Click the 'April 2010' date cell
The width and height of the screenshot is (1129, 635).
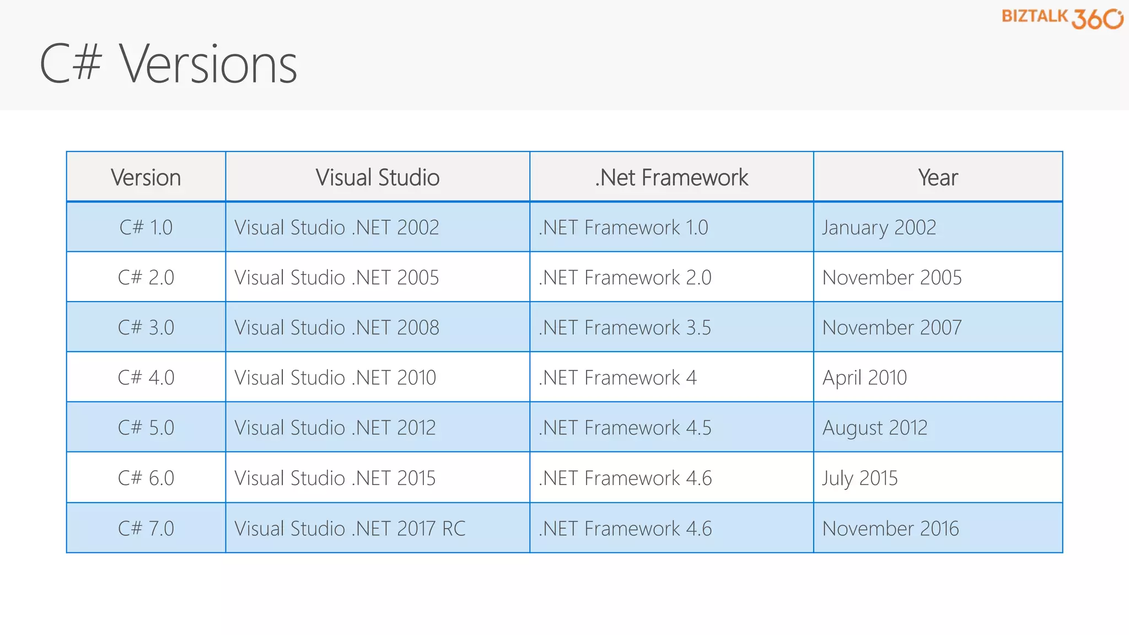938,378
